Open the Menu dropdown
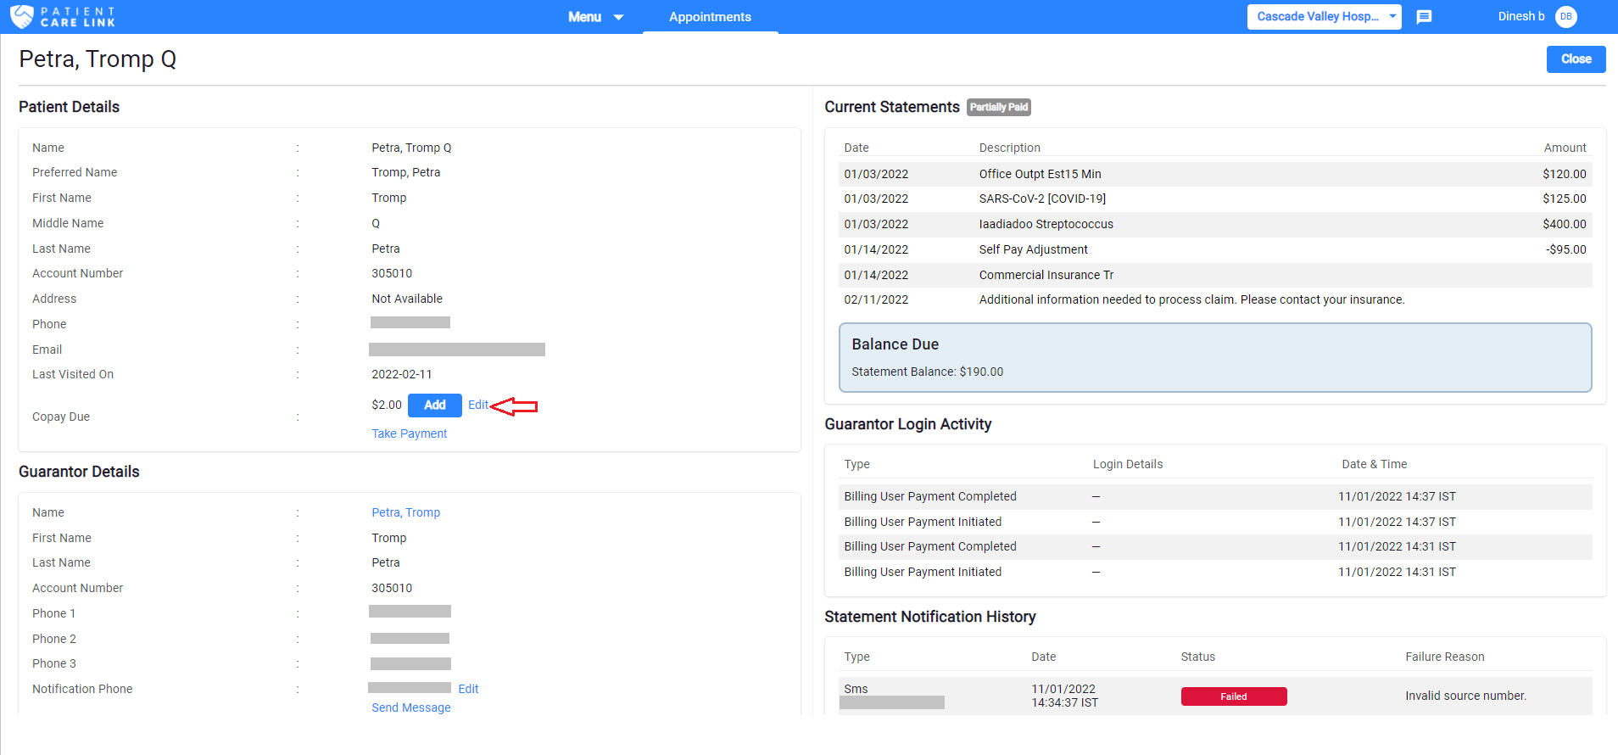 [x=595, y=17]
